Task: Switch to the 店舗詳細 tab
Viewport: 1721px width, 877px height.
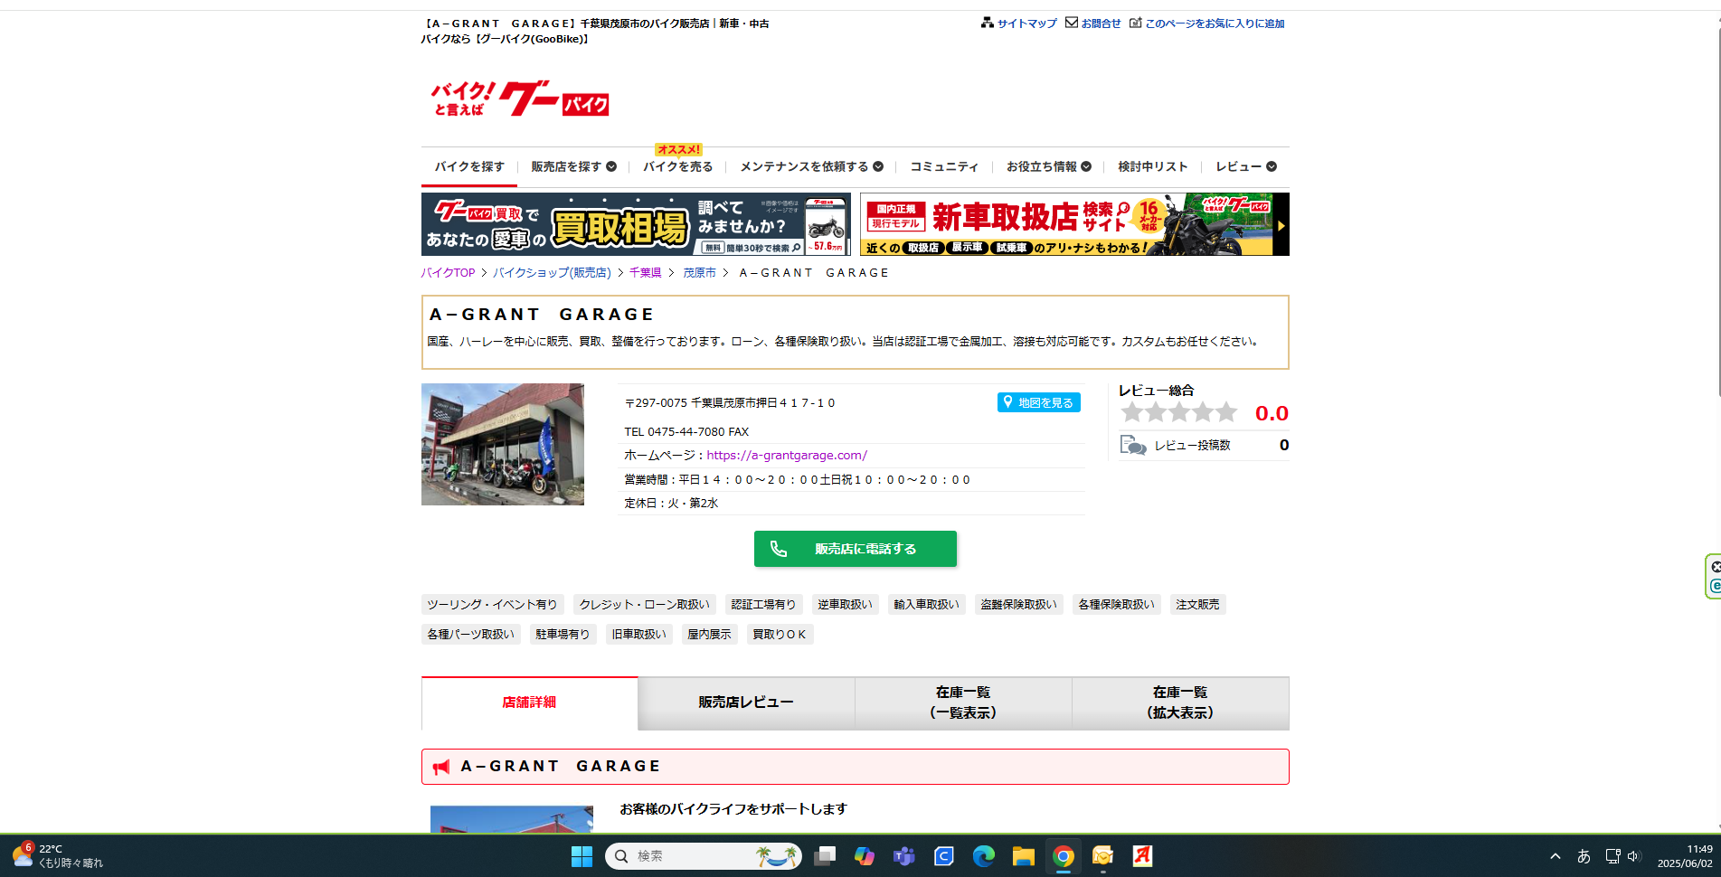Action: [529, 703]
